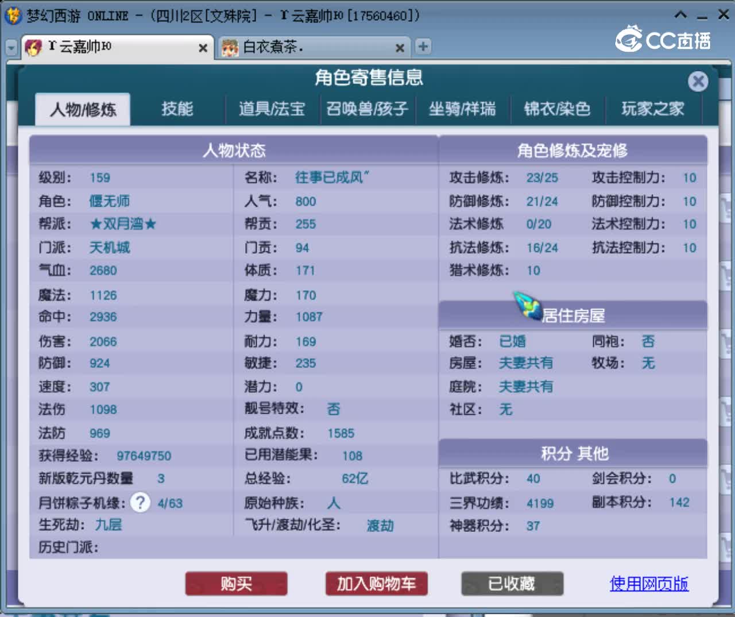This screenshot has width=735, height=617.
Task: Click the 居住房屋 section header
Action: coord(572,315)
